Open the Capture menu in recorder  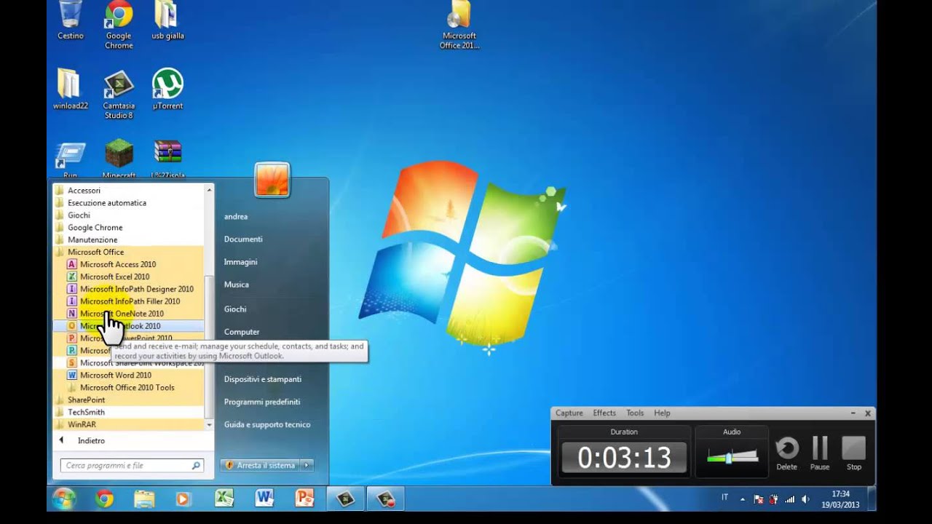point(569,413)
